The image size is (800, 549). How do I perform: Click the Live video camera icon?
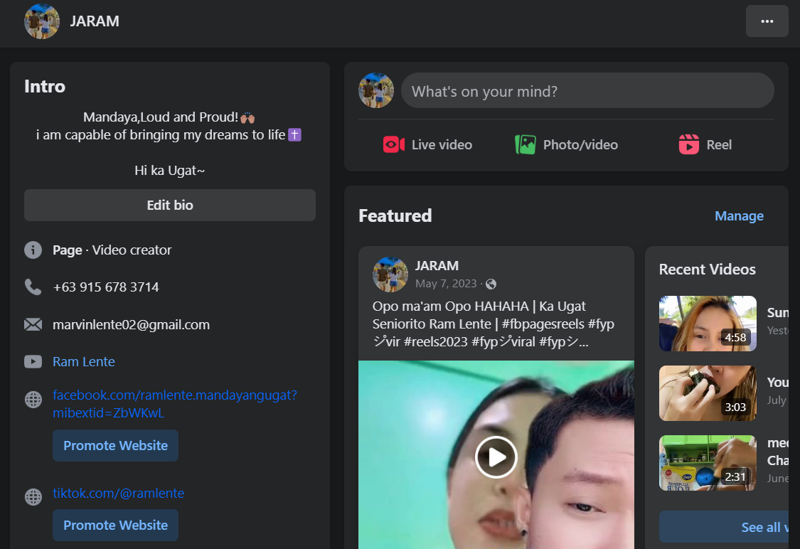pos(393,145)
